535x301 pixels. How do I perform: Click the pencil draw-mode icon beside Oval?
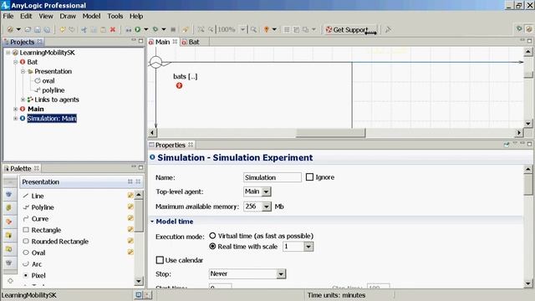click(130, 253)
